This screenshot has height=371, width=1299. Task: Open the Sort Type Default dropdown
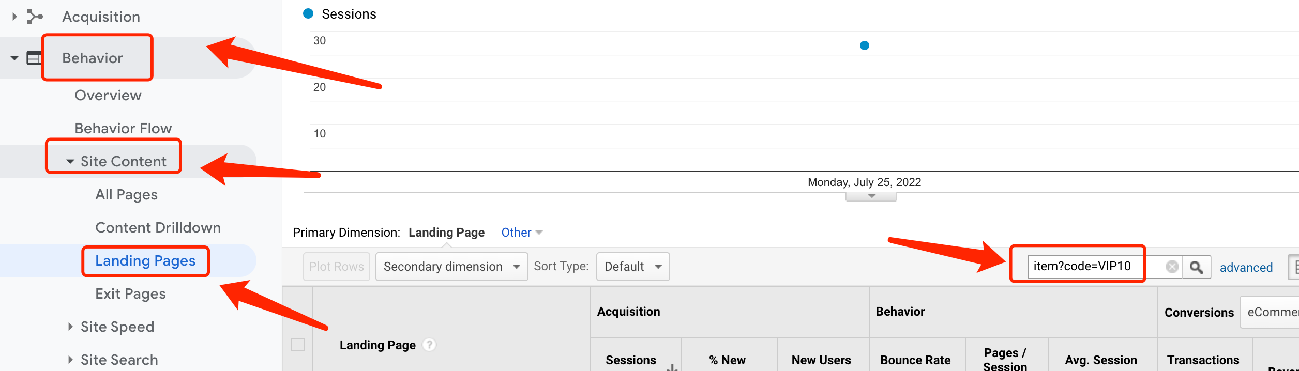click(632, 266)
